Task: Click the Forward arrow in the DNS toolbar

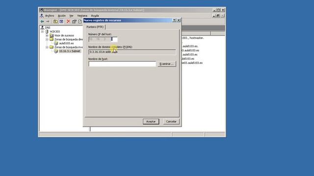Action: pyautogui.click(x=48, y=22)
